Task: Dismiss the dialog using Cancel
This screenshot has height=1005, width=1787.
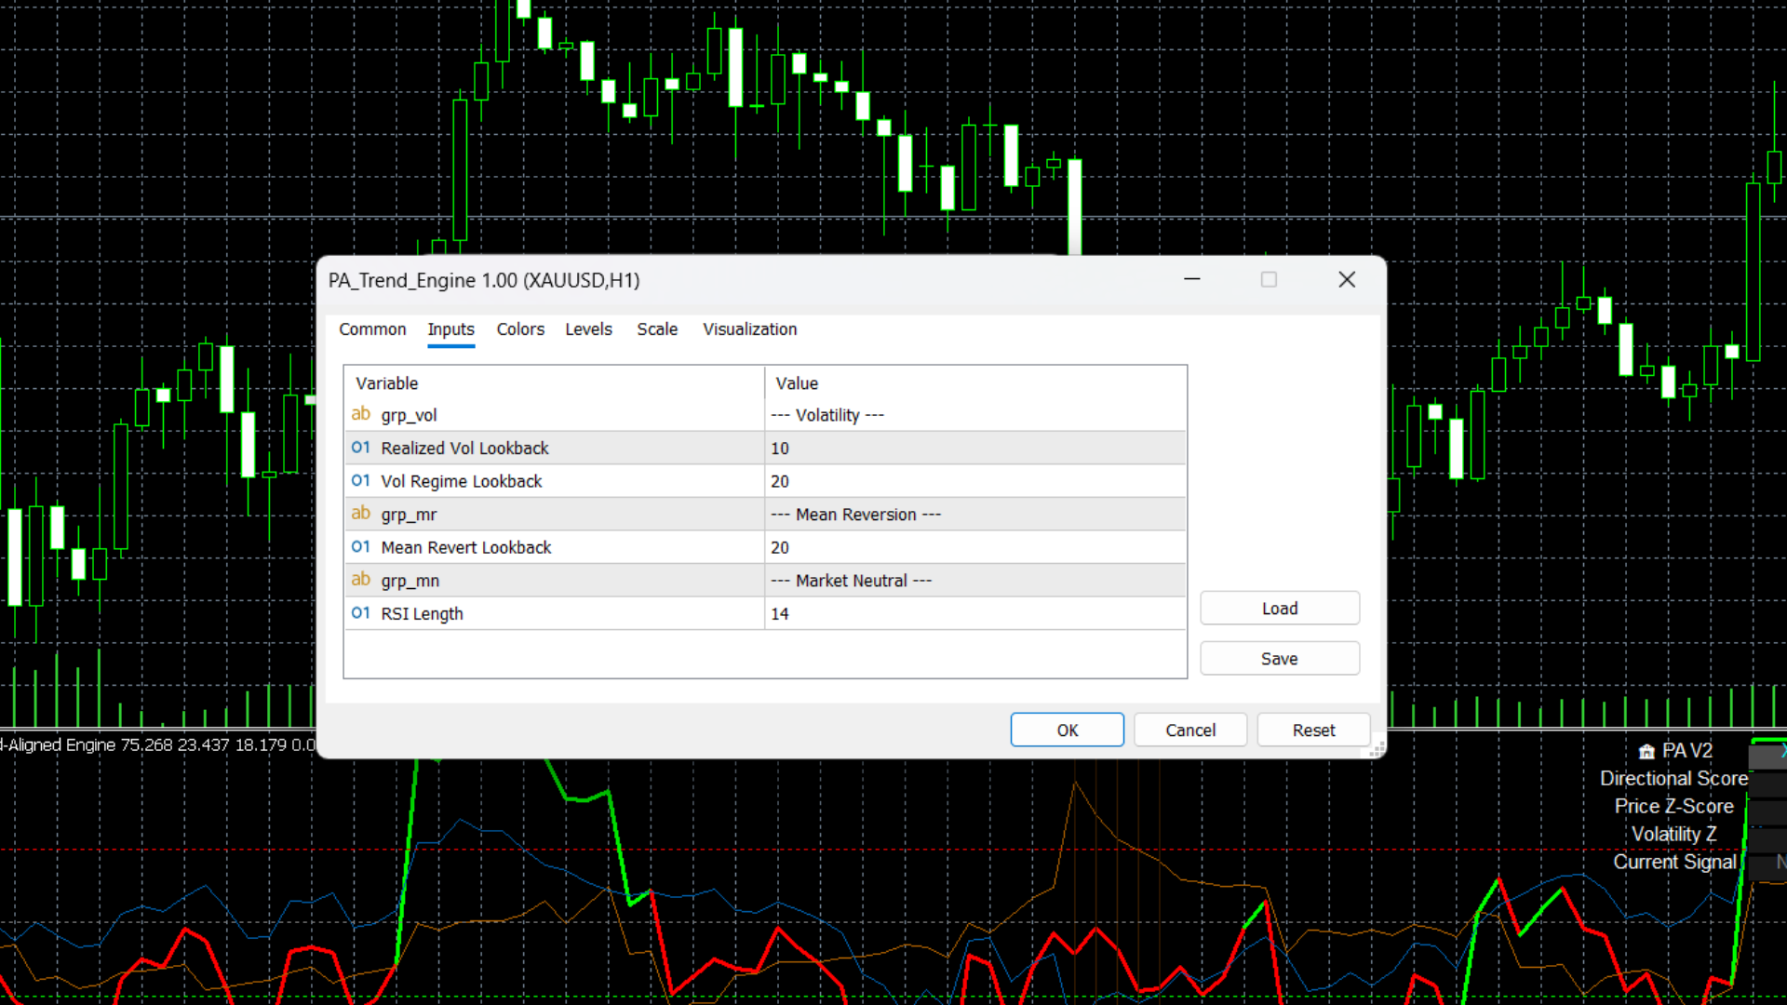Action: pos(1189,730)
